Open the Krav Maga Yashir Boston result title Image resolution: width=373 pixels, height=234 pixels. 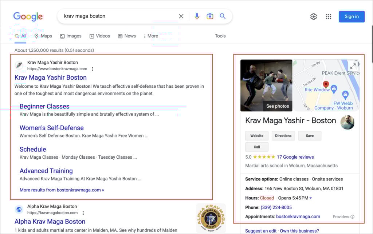click(x=50, y=78)
